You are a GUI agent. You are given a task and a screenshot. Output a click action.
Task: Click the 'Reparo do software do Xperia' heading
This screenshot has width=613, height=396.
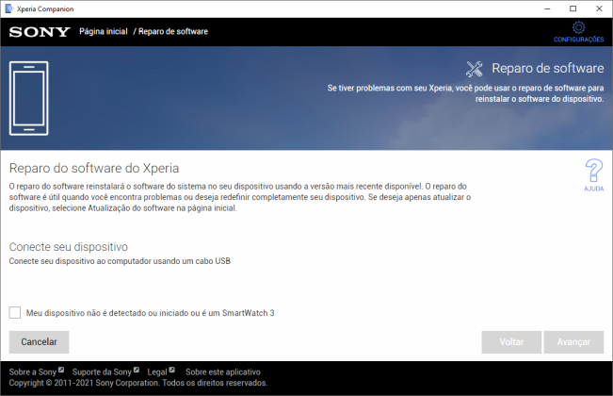click(x=94, y=168)
